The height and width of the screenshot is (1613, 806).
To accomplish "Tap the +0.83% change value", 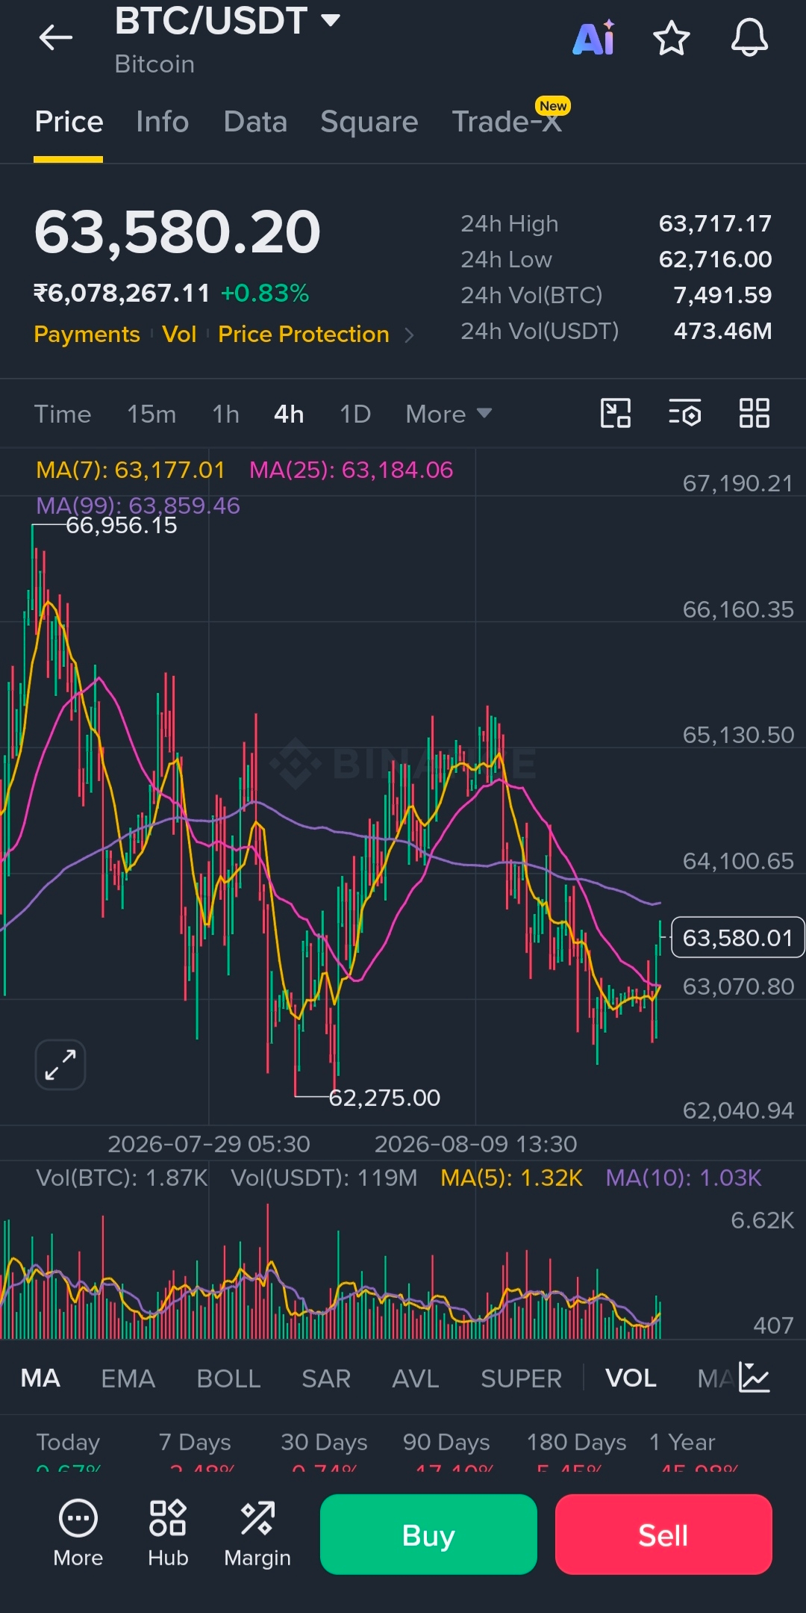I will (x=265, y=293).
